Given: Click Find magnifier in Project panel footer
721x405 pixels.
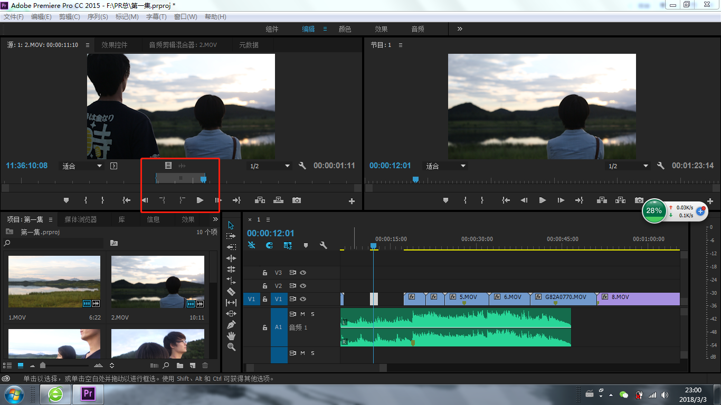Looking at the screenshot, I should point(166,365).
